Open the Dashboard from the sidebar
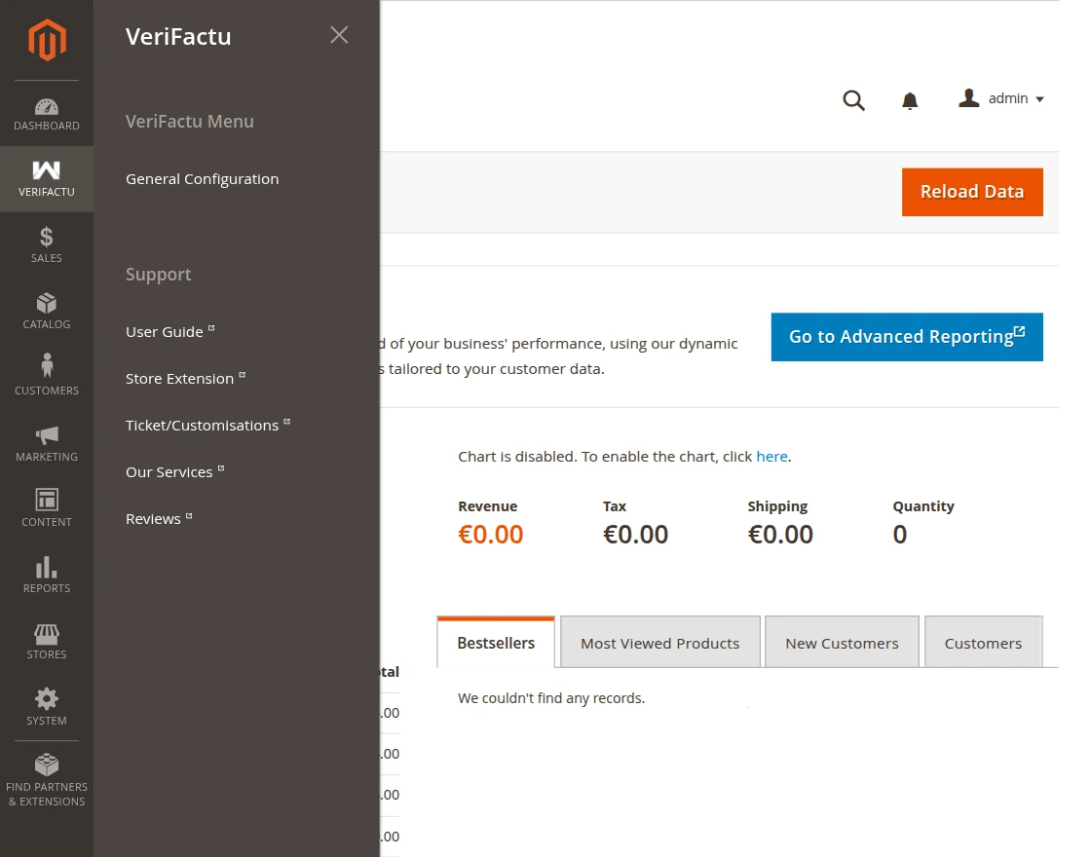The height and width of the screenshot is (857, 1091). coord(46,112)
